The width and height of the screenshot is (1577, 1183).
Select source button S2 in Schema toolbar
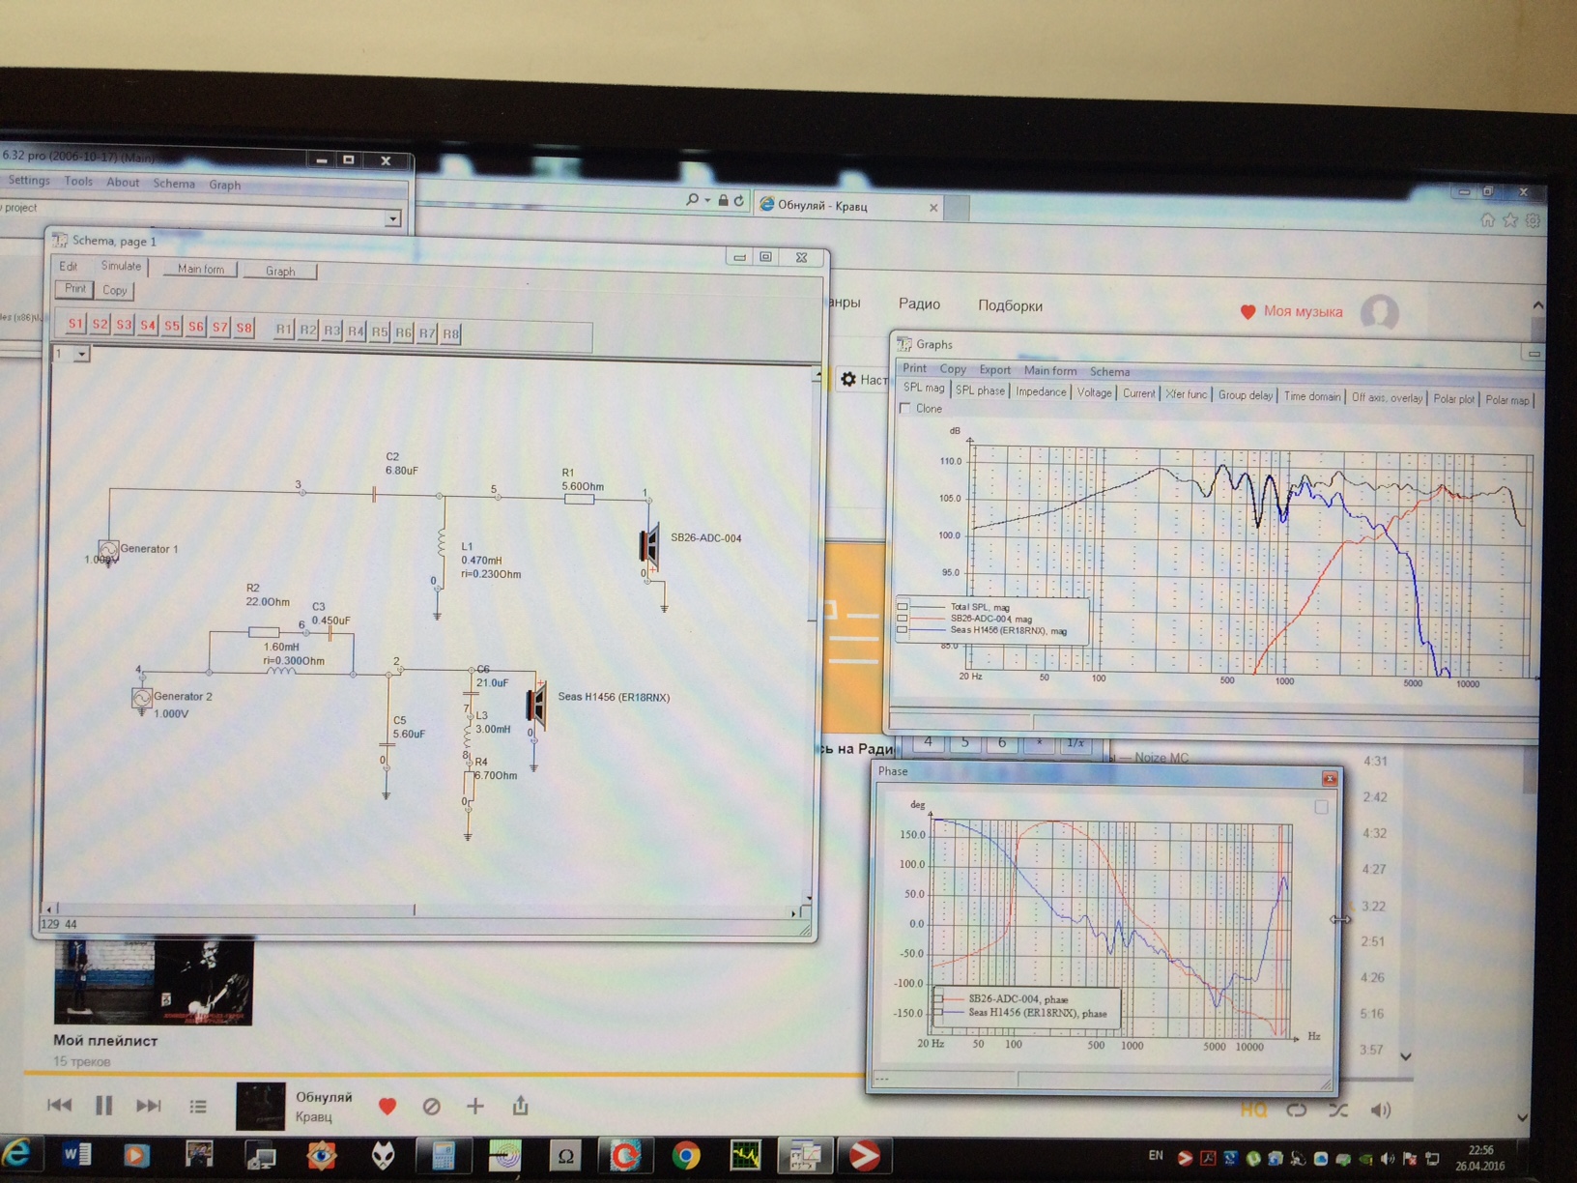tap(100, 325)
